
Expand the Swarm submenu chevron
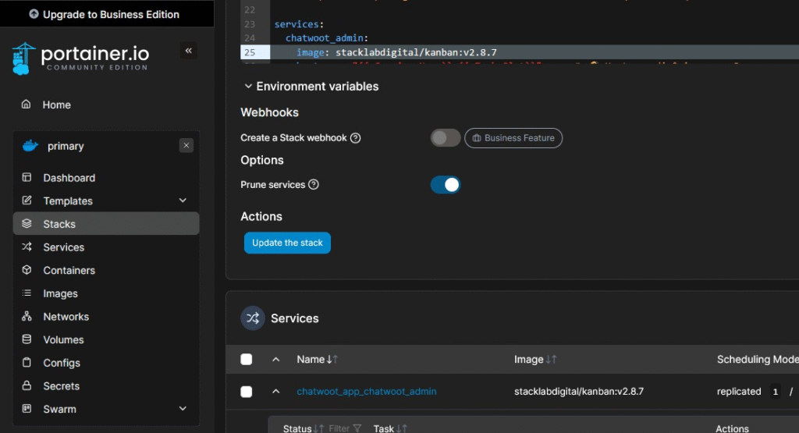[x=183, y=409]
